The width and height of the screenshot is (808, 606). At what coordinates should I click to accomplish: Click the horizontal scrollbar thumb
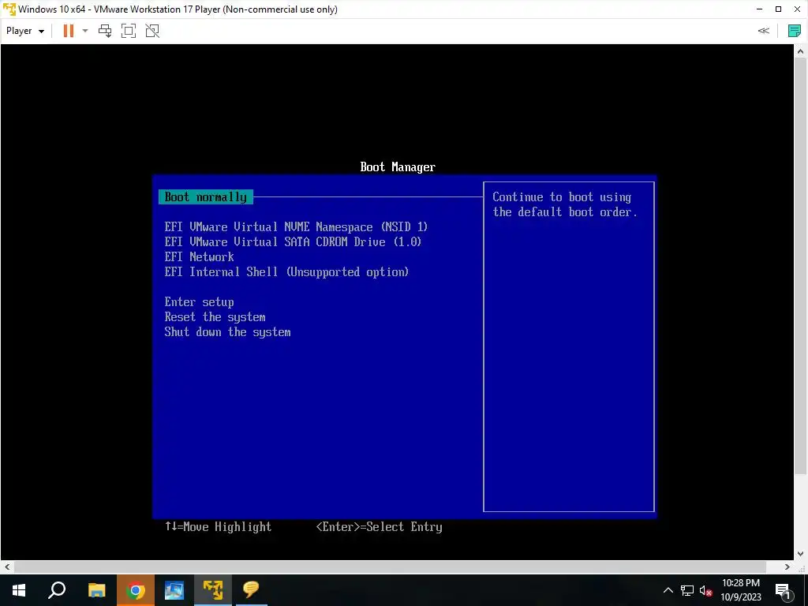pos(390,567)
